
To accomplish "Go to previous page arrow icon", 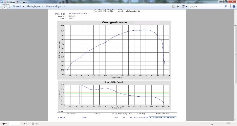I will 33,124.
